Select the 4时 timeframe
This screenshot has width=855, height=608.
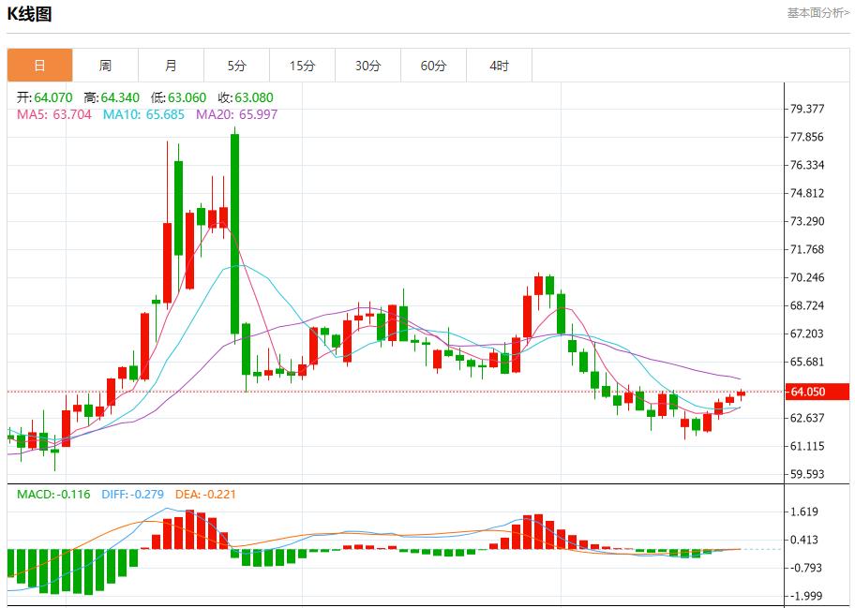point(500,65)
